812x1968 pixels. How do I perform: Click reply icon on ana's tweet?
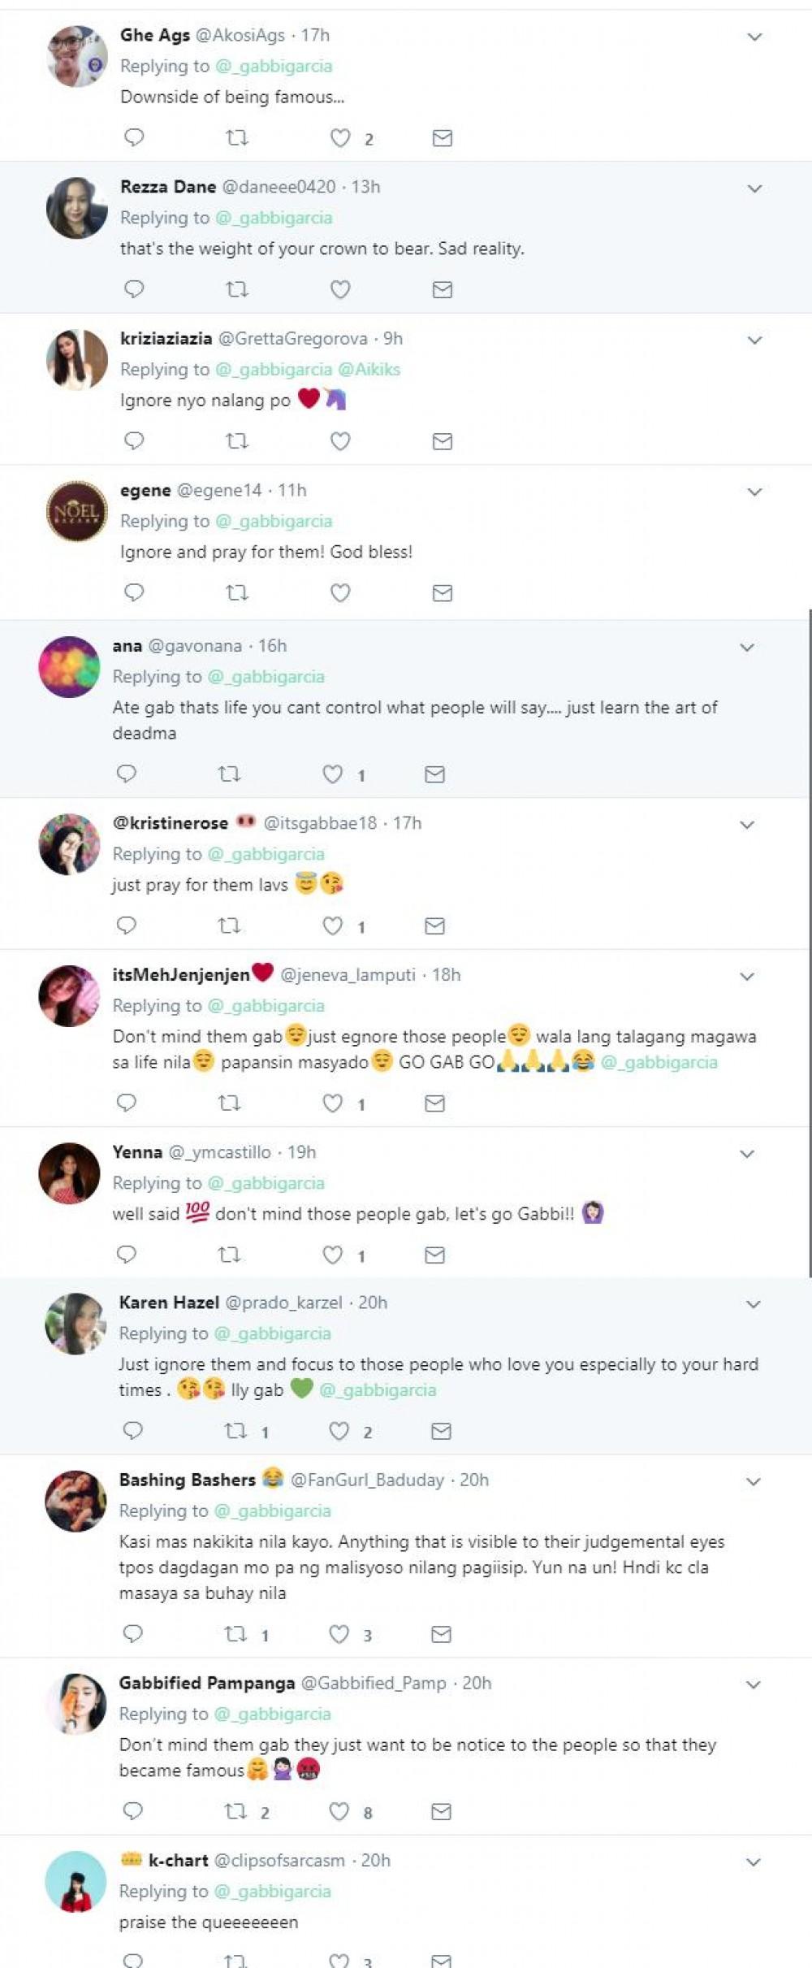127,773
